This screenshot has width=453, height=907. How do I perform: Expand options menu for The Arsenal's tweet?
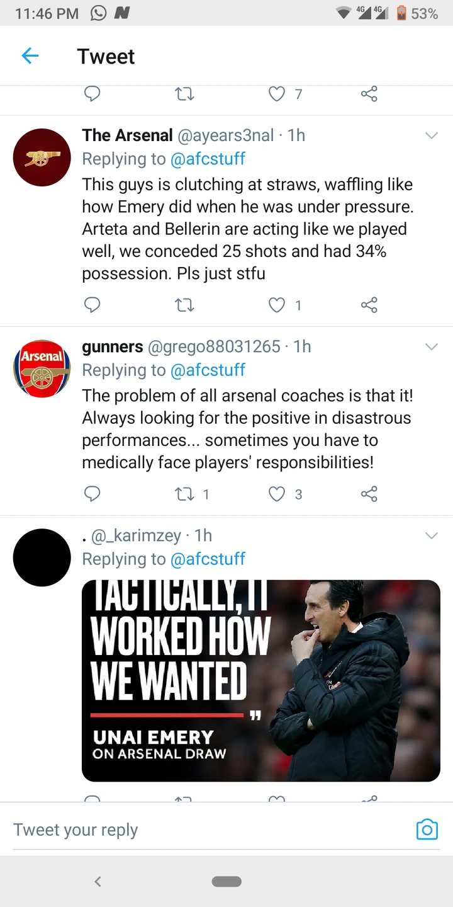(432, 135)
